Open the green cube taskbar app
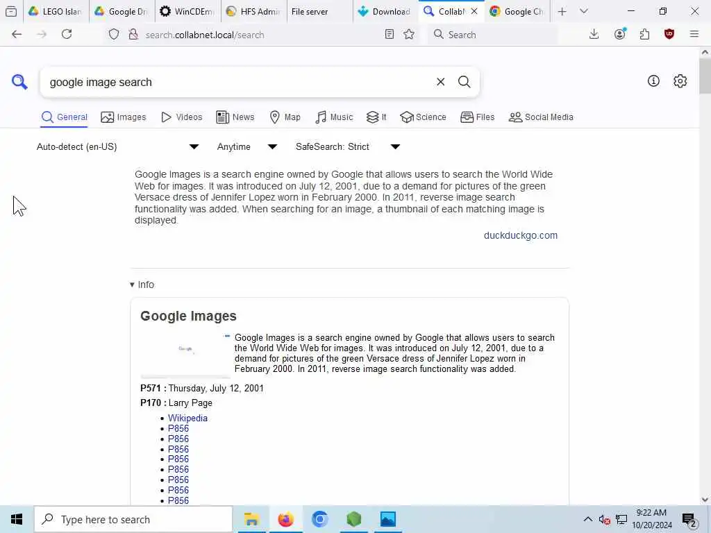The image size is (711, 533). [x=353, y=519]
